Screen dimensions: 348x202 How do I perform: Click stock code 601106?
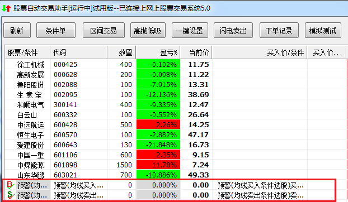coord(65,155)
